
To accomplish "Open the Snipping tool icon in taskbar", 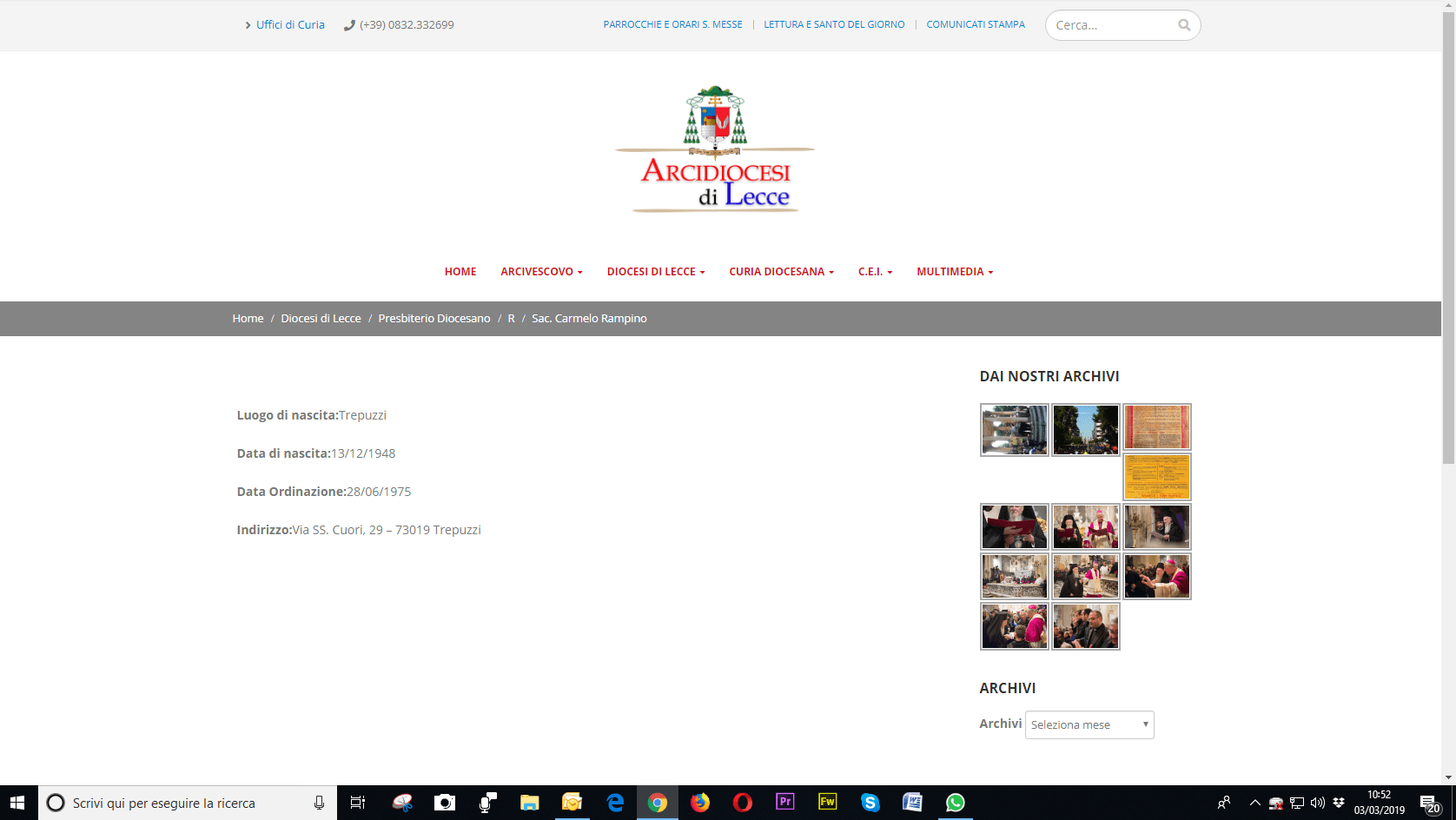I will point(402,803).
